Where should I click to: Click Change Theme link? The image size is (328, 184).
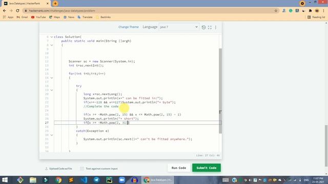coord(129,27)
